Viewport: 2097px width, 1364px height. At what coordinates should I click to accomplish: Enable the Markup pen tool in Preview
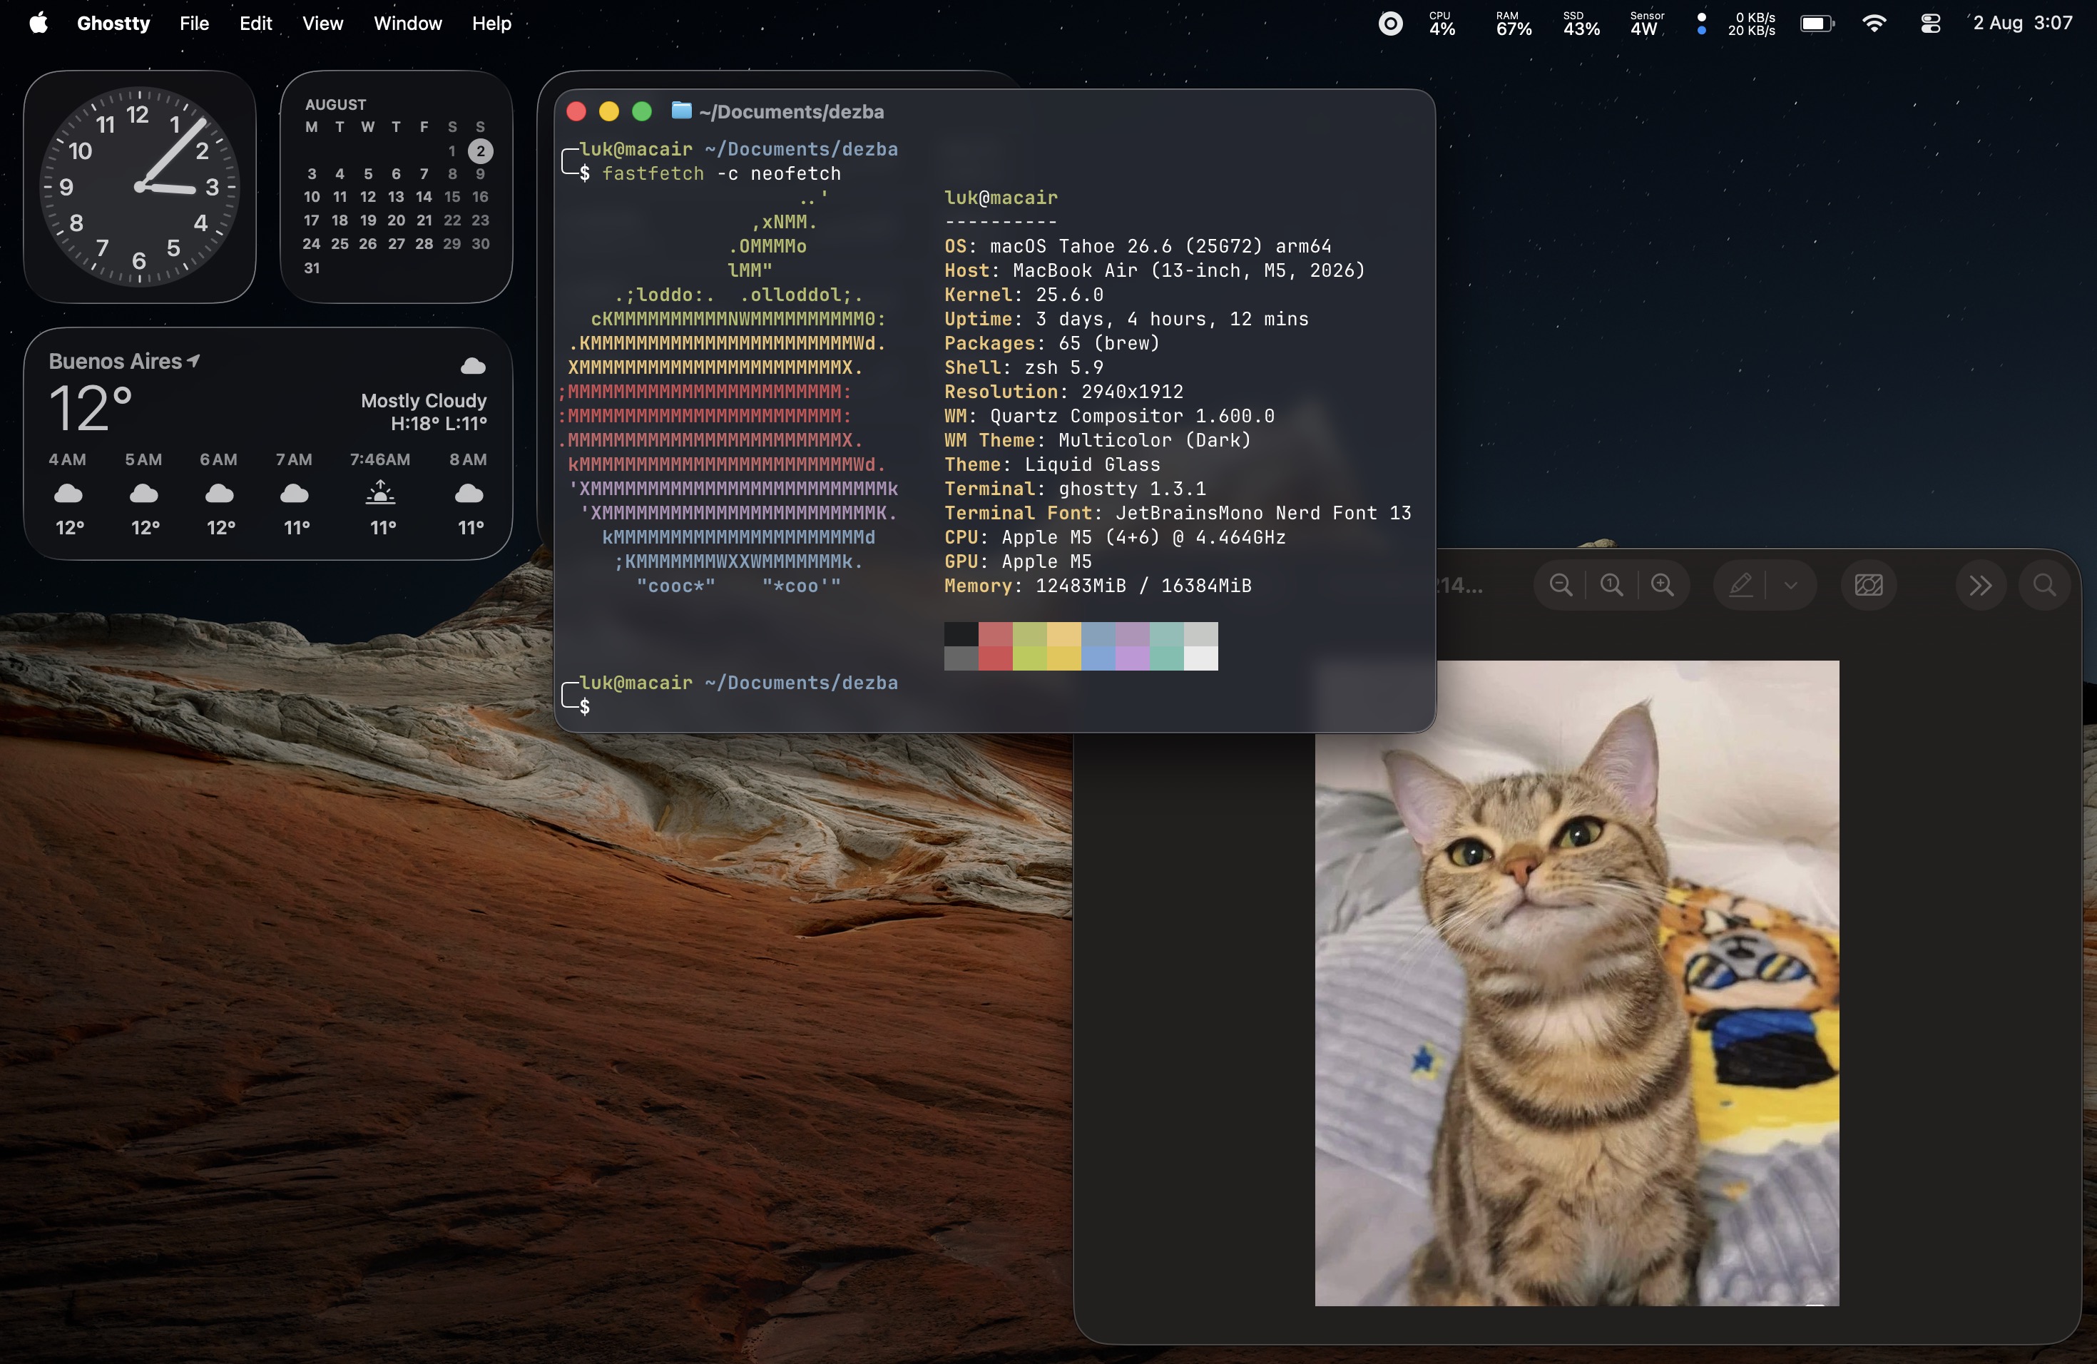pyautogui.click(x=1740, y=585)
